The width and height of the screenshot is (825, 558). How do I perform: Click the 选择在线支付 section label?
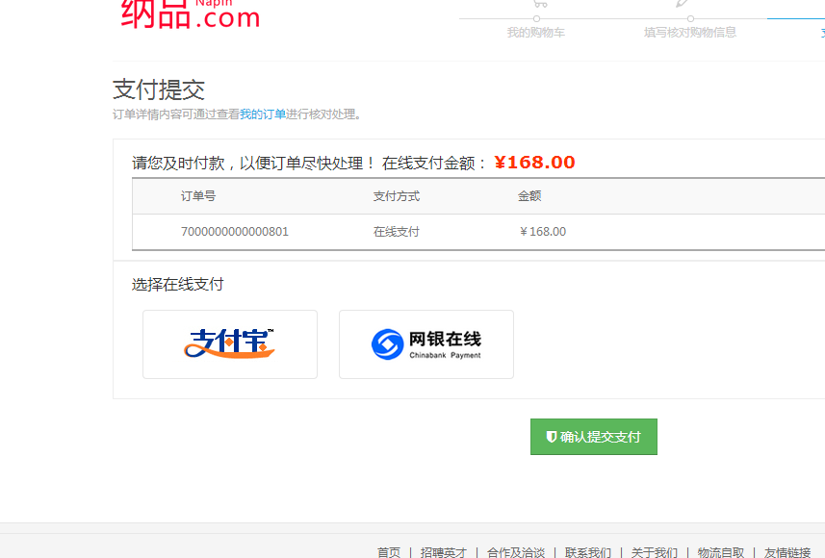178,285
